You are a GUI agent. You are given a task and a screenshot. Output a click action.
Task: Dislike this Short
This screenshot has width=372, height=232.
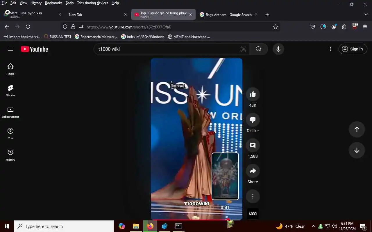click(253, 120)
